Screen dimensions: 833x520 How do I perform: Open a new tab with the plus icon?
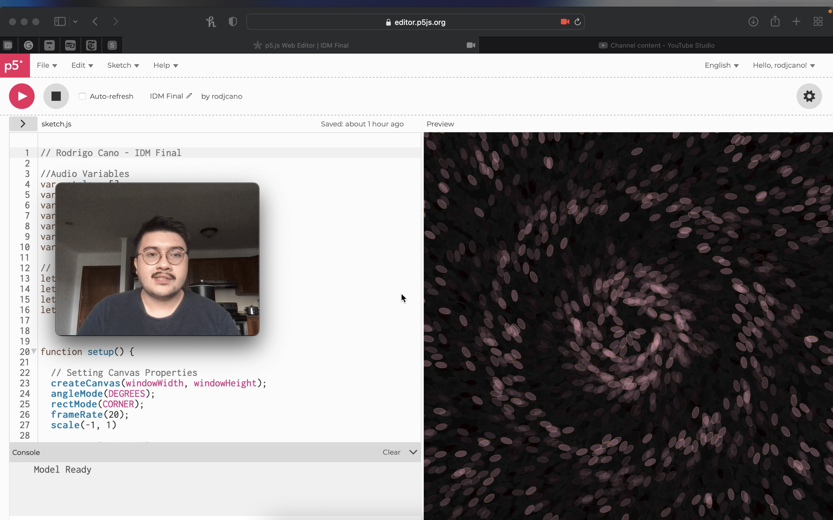(x=796, y=21)
